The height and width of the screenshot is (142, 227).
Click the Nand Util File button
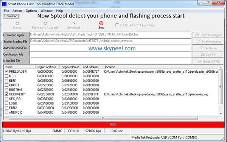pyautogui.click(x=208, y=61)
